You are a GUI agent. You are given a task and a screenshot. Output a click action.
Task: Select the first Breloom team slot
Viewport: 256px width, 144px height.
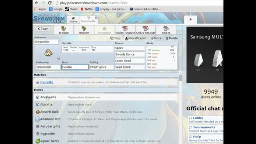point(64,30)
